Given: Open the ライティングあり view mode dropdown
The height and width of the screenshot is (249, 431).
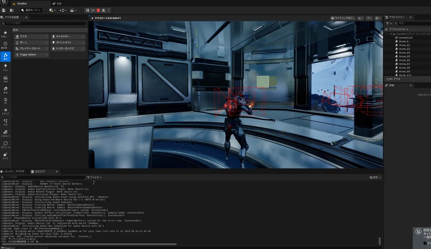Looking at the screenshot, I should click(x=343, y=18).
